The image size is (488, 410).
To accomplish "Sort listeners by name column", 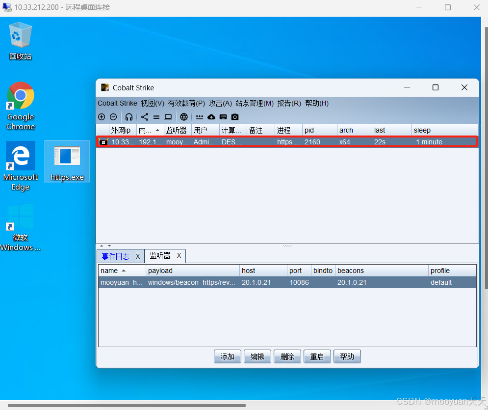I will pos(122,271).
